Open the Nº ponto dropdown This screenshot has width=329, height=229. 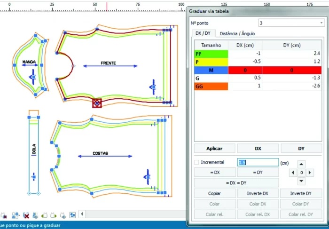coord(291,23)
